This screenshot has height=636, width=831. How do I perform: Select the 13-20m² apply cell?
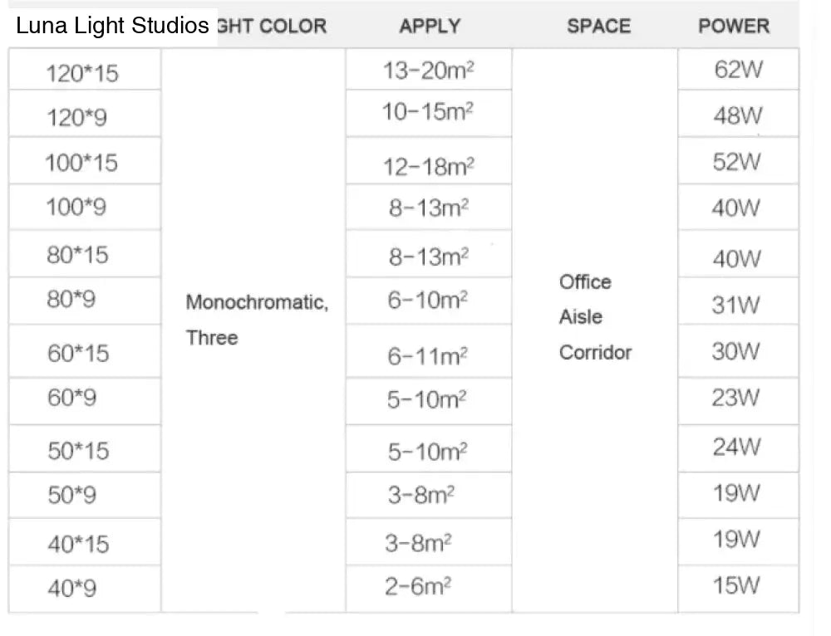click(429, 70)
